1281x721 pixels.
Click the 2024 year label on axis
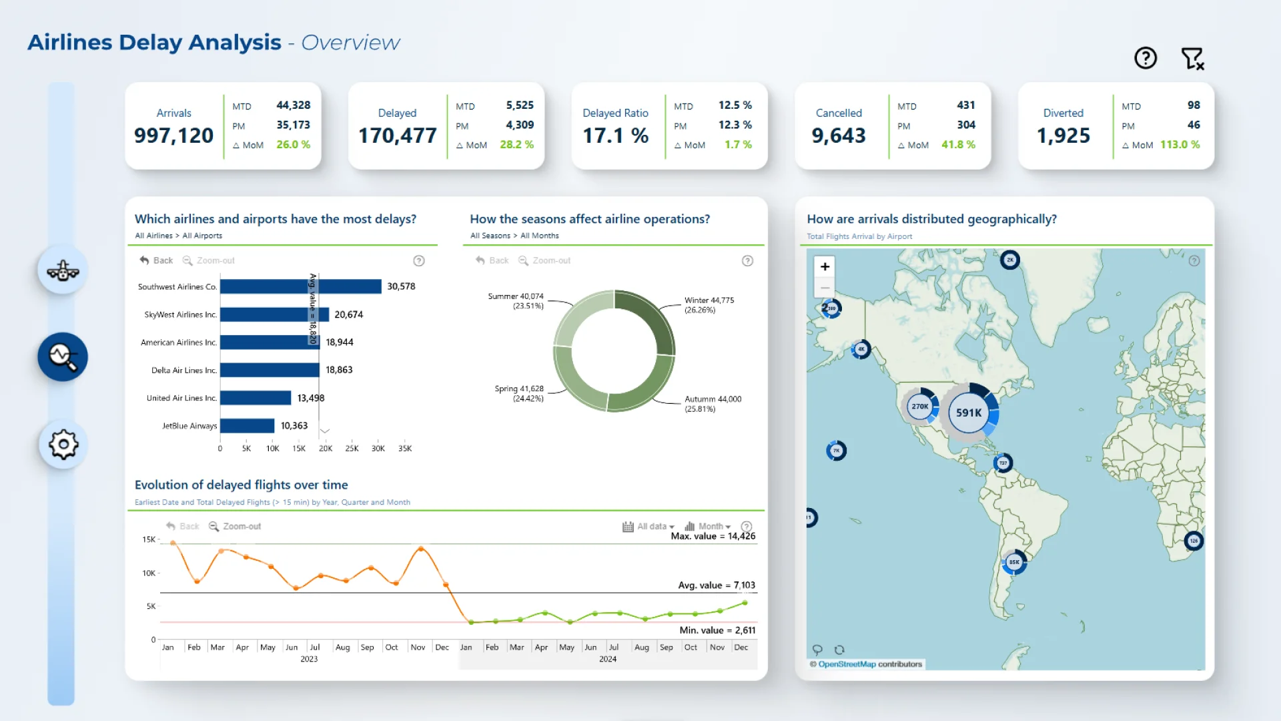click(x=608, y=659)
